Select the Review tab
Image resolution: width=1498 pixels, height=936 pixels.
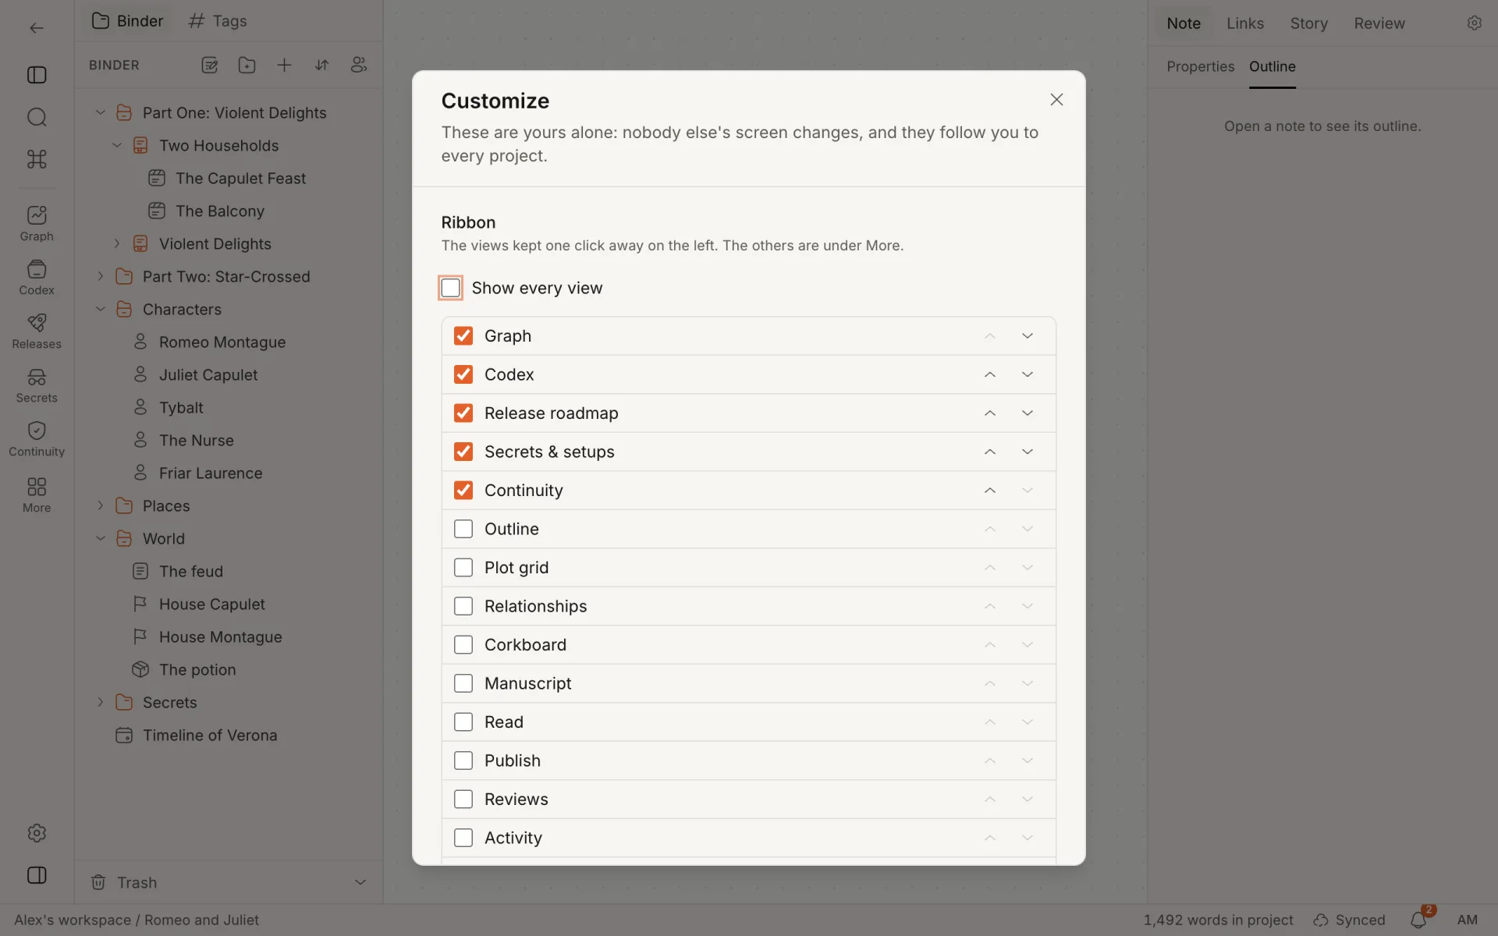1379,23
